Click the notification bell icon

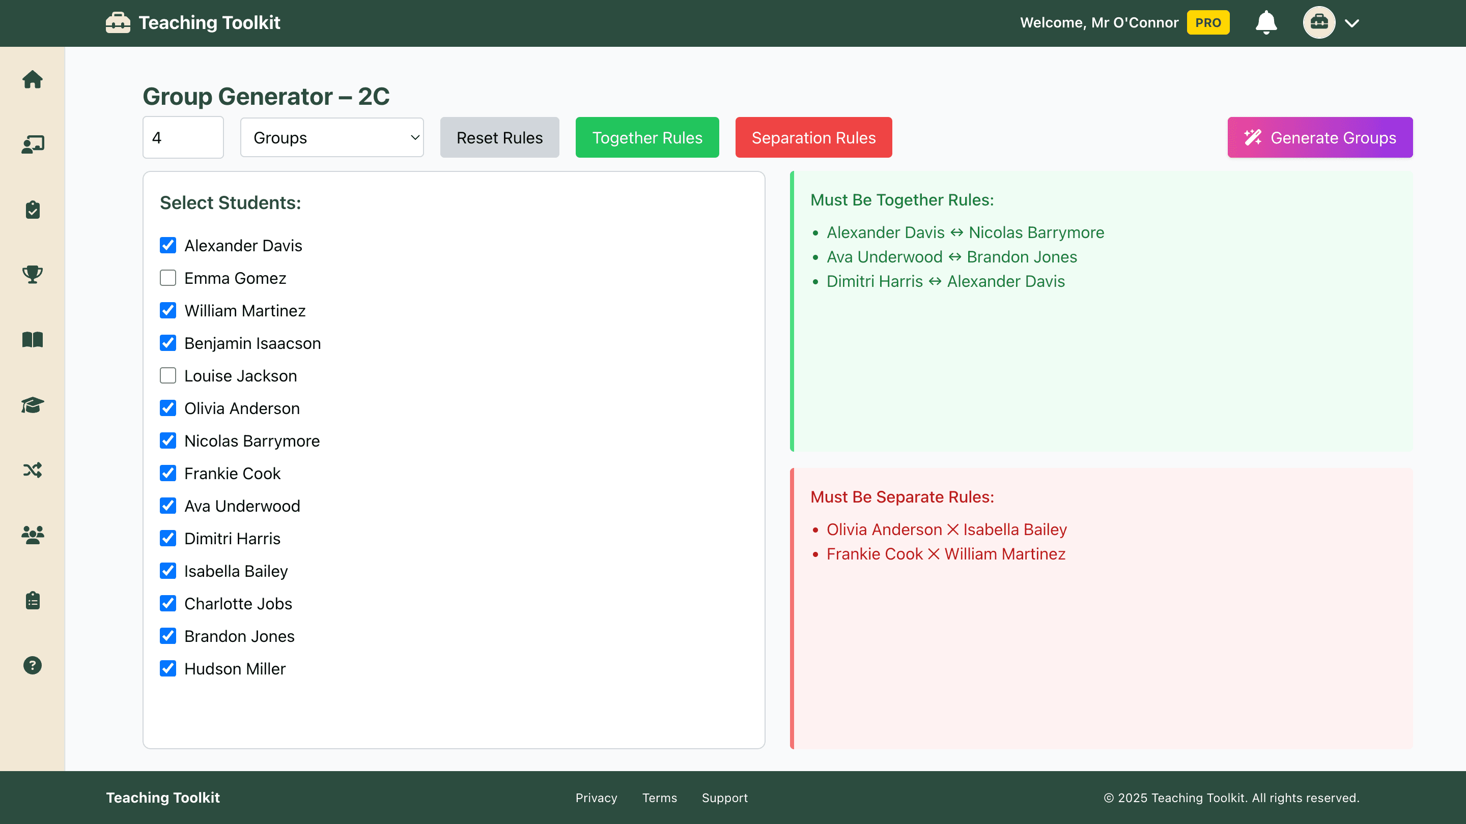pyautogui.click(x=1265, y=23)
